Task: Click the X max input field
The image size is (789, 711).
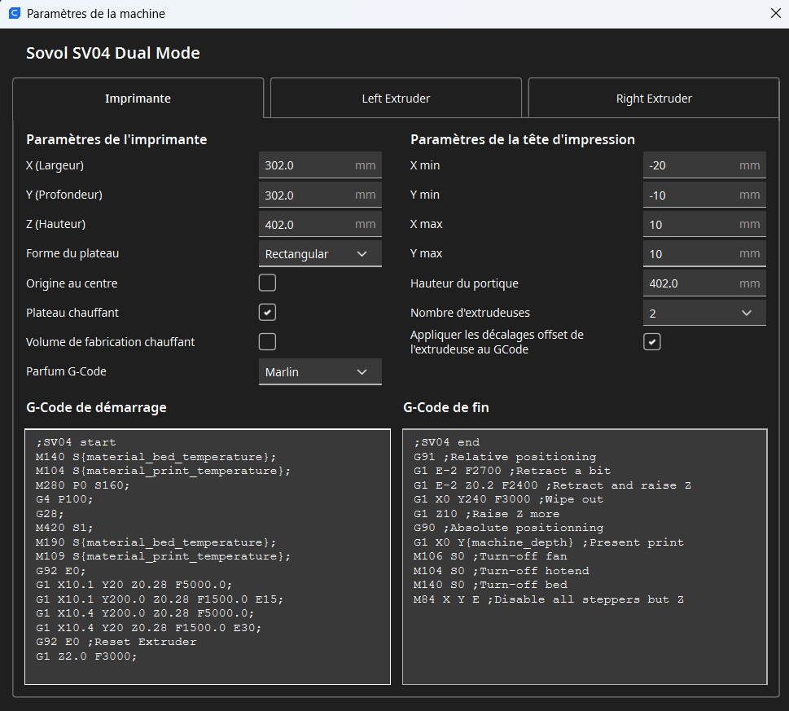Action: [704, 224]
